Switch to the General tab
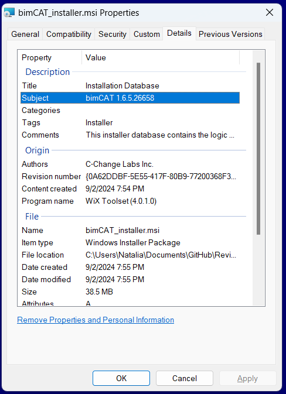The image size is (286, 394). coord(25,34)
